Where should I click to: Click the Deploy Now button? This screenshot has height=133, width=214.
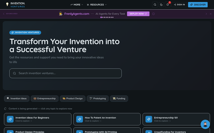pos(138,14)
